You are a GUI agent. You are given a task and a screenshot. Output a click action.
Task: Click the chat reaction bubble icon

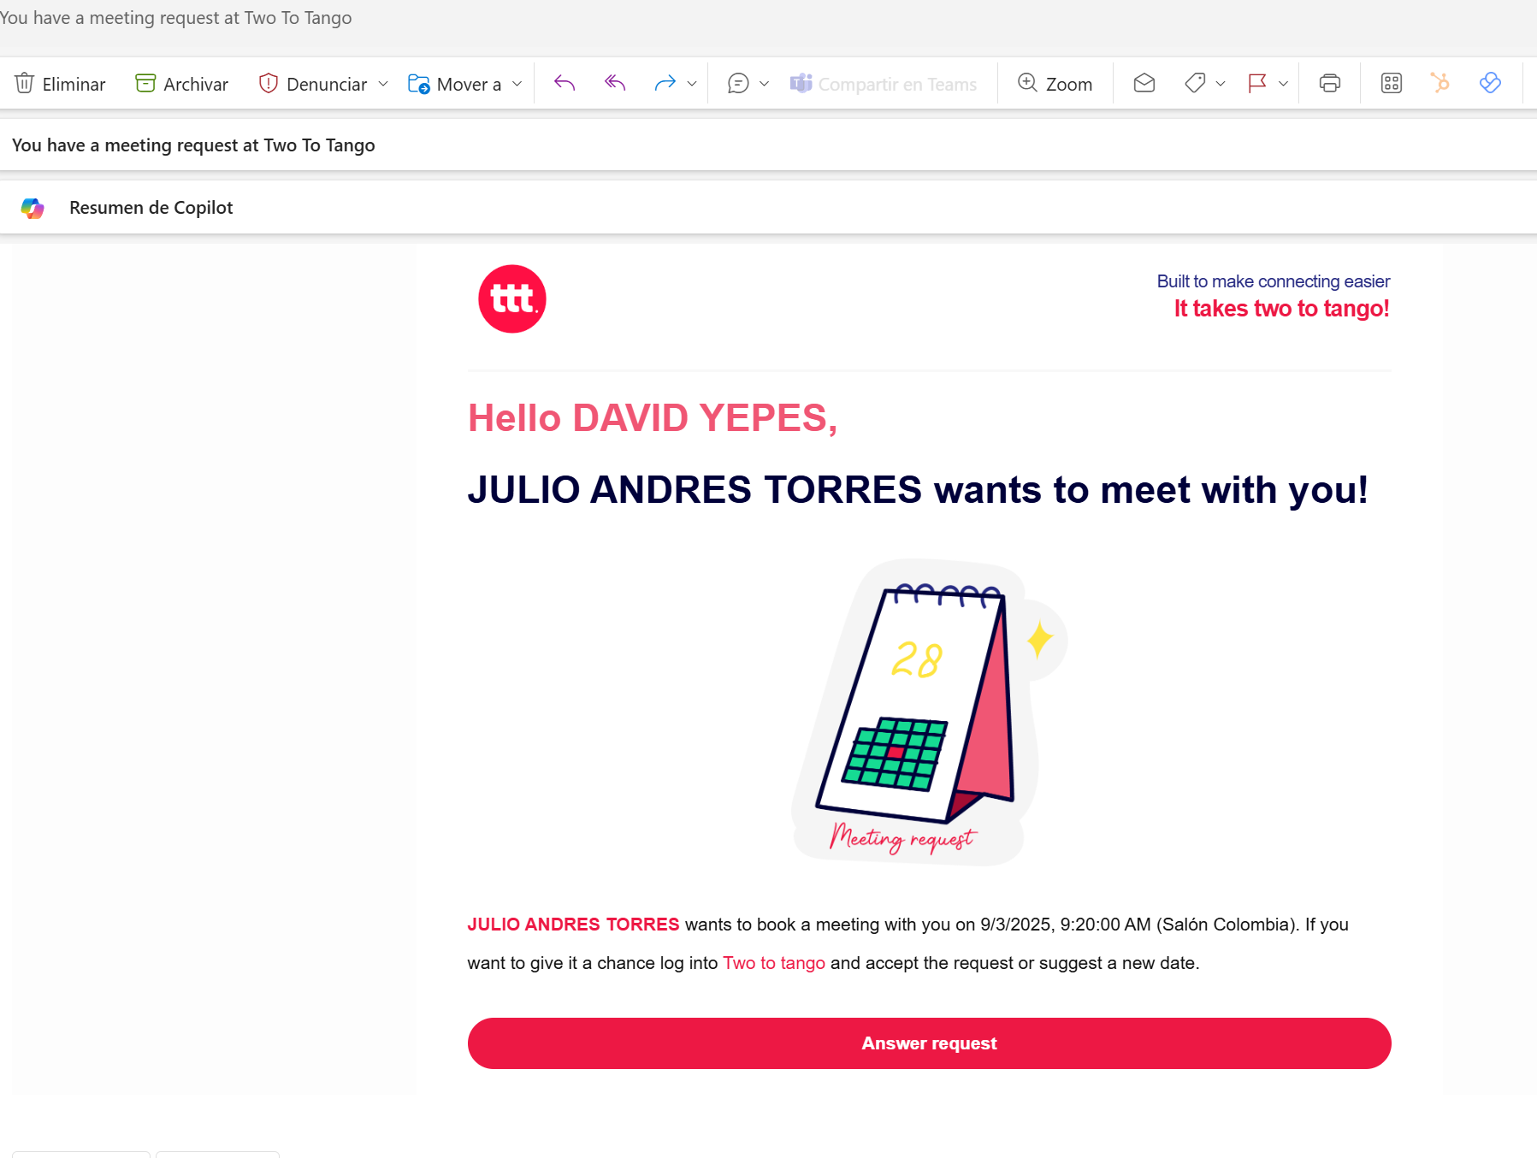[738, 83]
